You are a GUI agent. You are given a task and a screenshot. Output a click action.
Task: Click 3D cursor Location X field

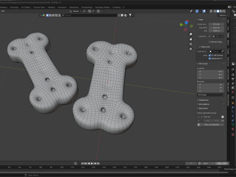pyautogui.click(x=210, y=72)
